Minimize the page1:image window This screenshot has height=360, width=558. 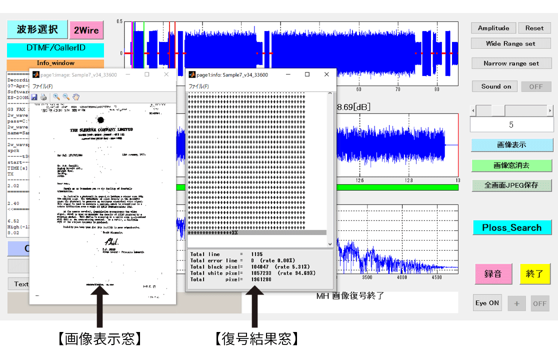[128, 74]
